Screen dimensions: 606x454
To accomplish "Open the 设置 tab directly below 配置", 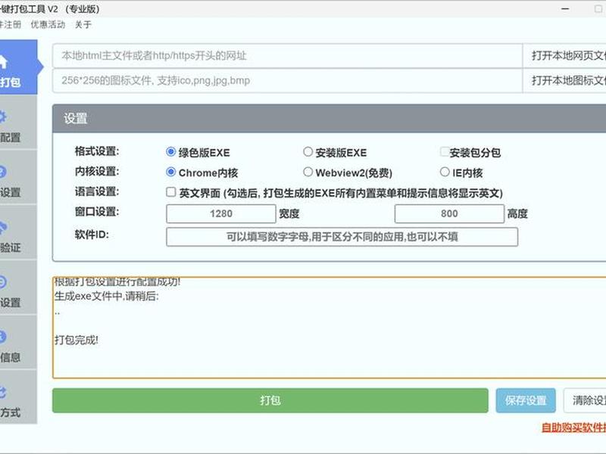I will (x=18, y=177).
